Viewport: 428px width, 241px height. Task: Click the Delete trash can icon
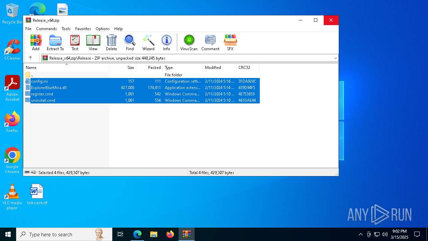tap(111, 43)
